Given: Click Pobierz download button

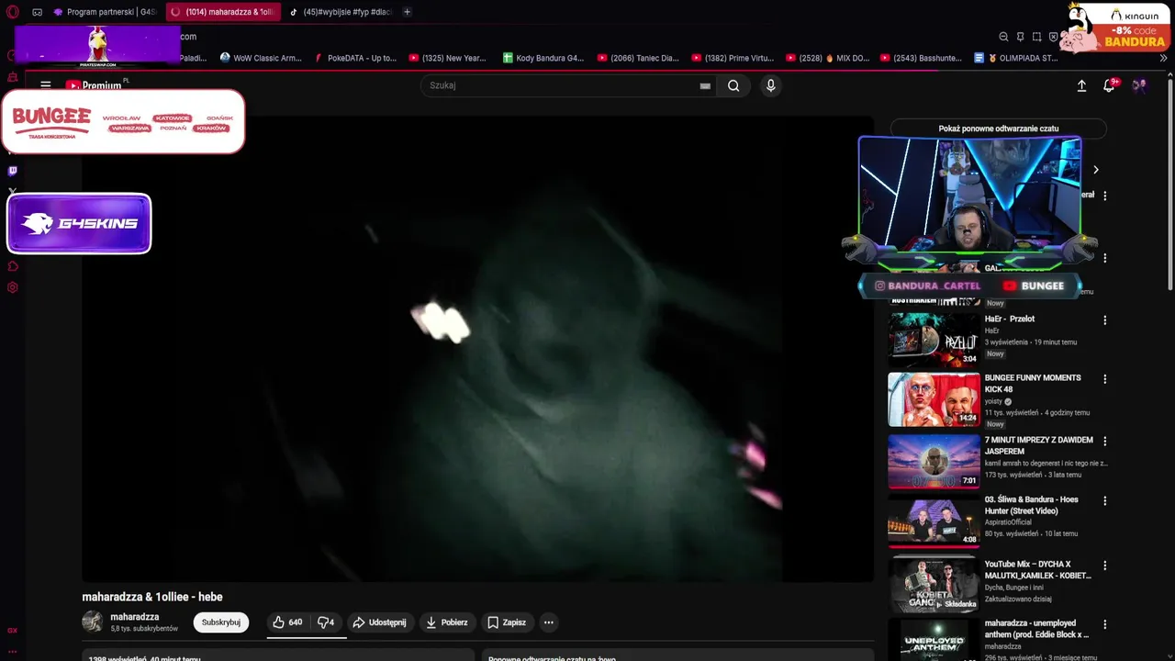Looking at the screenshot, I should click(447, 622).
